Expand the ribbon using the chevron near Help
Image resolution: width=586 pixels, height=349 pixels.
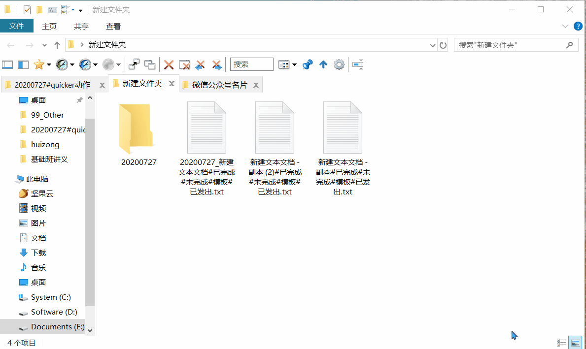pyautogui.click(x=565, y=26)
